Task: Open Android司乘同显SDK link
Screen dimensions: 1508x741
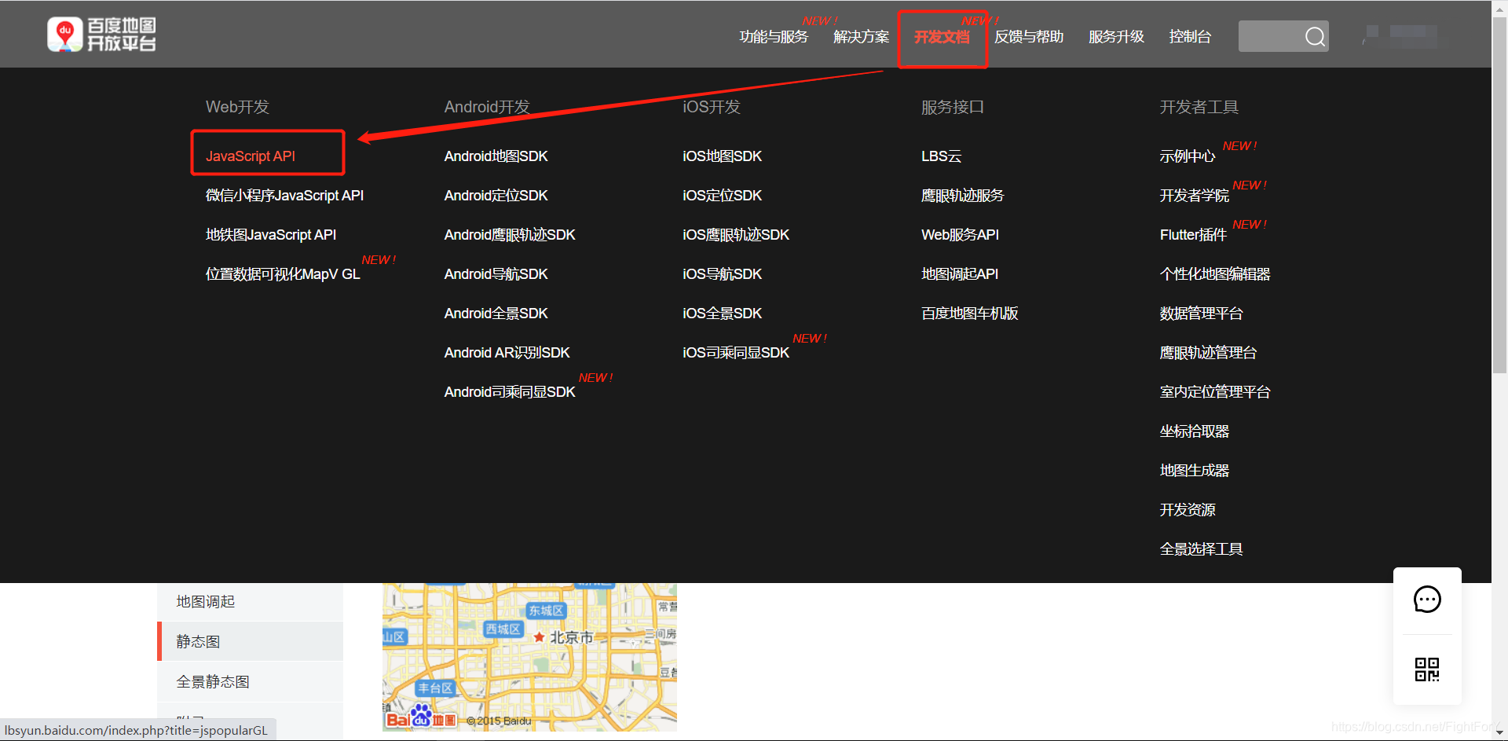Action: pos(510,392)
